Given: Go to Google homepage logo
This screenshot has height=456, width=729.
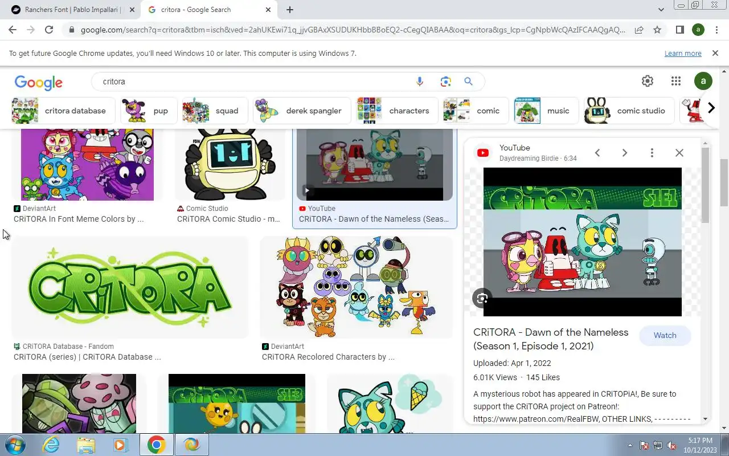Looking at the screenshot, I should pos(39,83).
